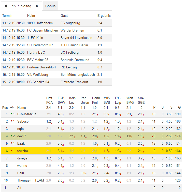Open Thomas-FFTEAM's profile name
The height and width of the screenshot is (194, 183).
(31, 180)
